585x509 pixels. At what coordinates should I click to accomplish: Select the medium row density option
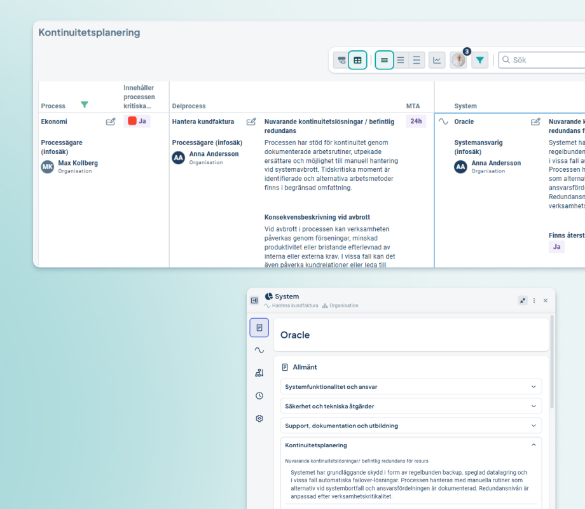(x=401, y=60)
